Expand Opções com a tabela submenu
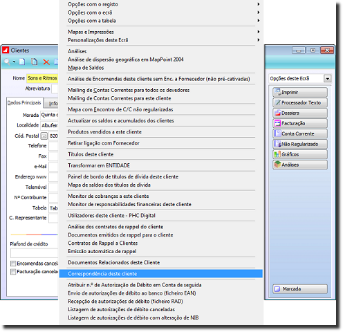The width and height of the screenshot is (343, 332). 161,21
